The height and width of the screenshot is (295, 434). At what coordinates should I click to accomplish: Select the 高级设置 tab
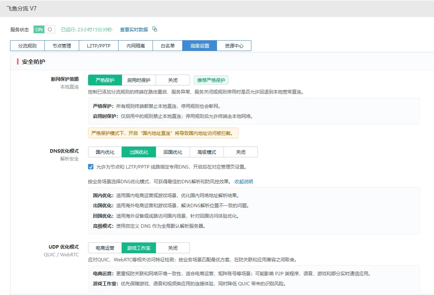coord(200,46)
